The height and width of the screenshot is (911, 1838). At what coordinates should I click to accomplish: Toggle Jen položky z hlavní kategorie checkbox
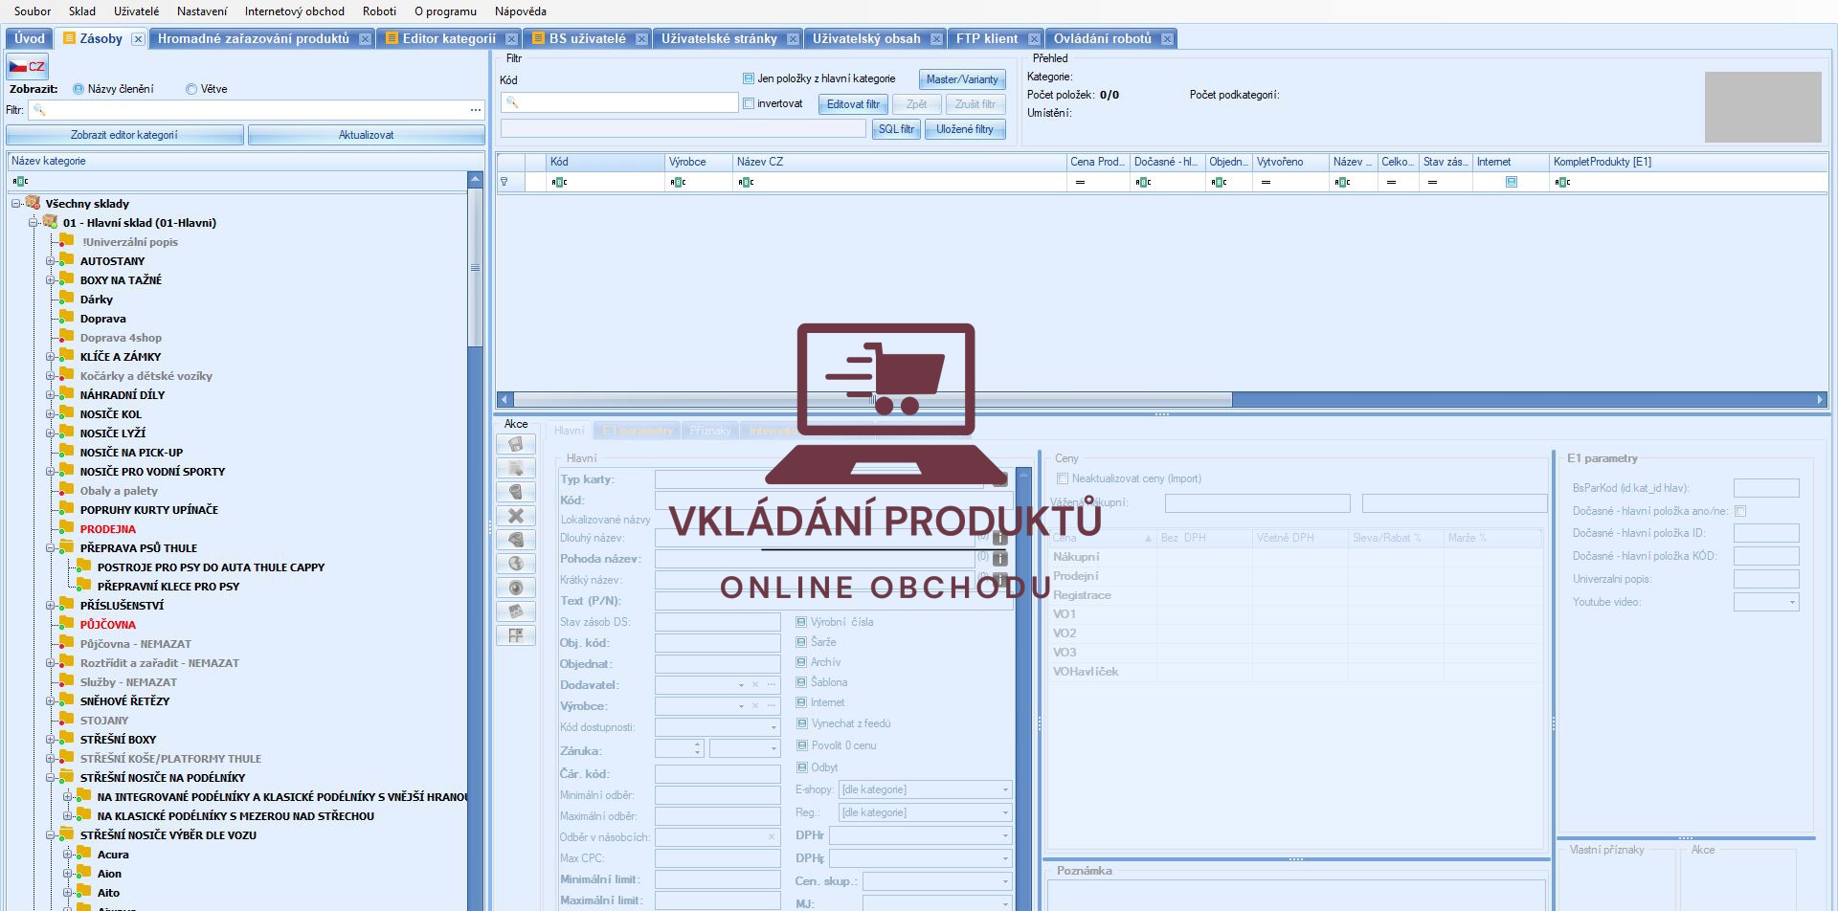[749, 78]
